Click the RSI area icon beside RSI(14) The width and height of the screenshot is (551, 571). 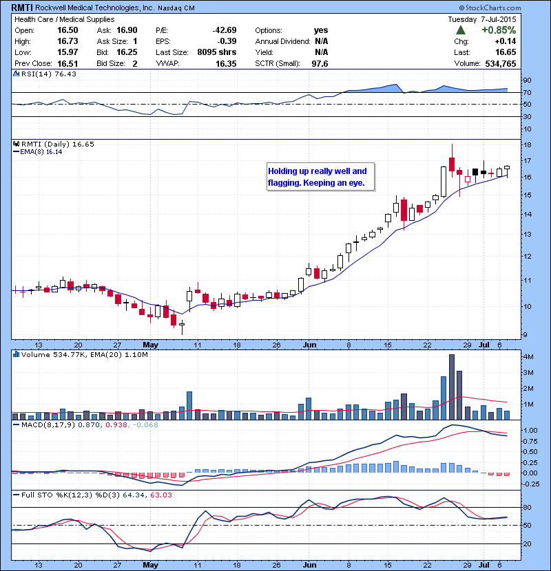click(16, 74)
